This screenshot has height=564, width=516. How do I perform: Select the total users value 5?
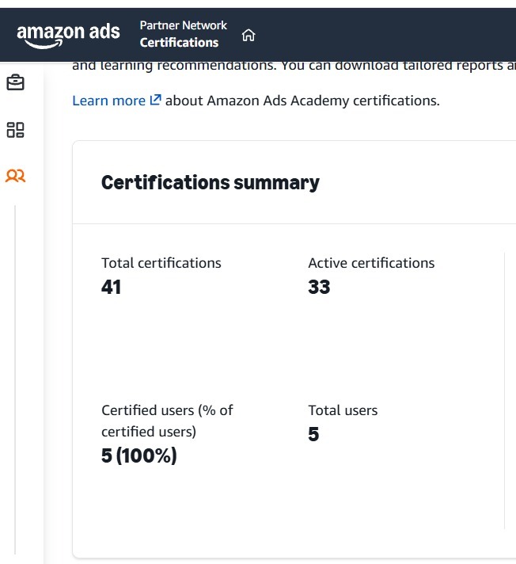pos(313,434)
